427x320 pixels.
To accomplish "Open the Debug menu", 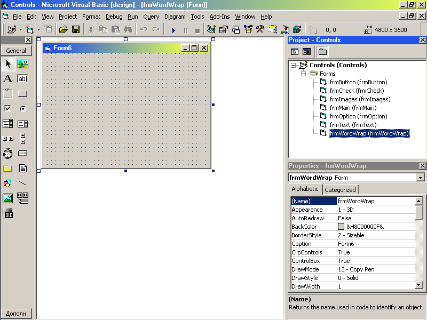I will pos(114,17).
